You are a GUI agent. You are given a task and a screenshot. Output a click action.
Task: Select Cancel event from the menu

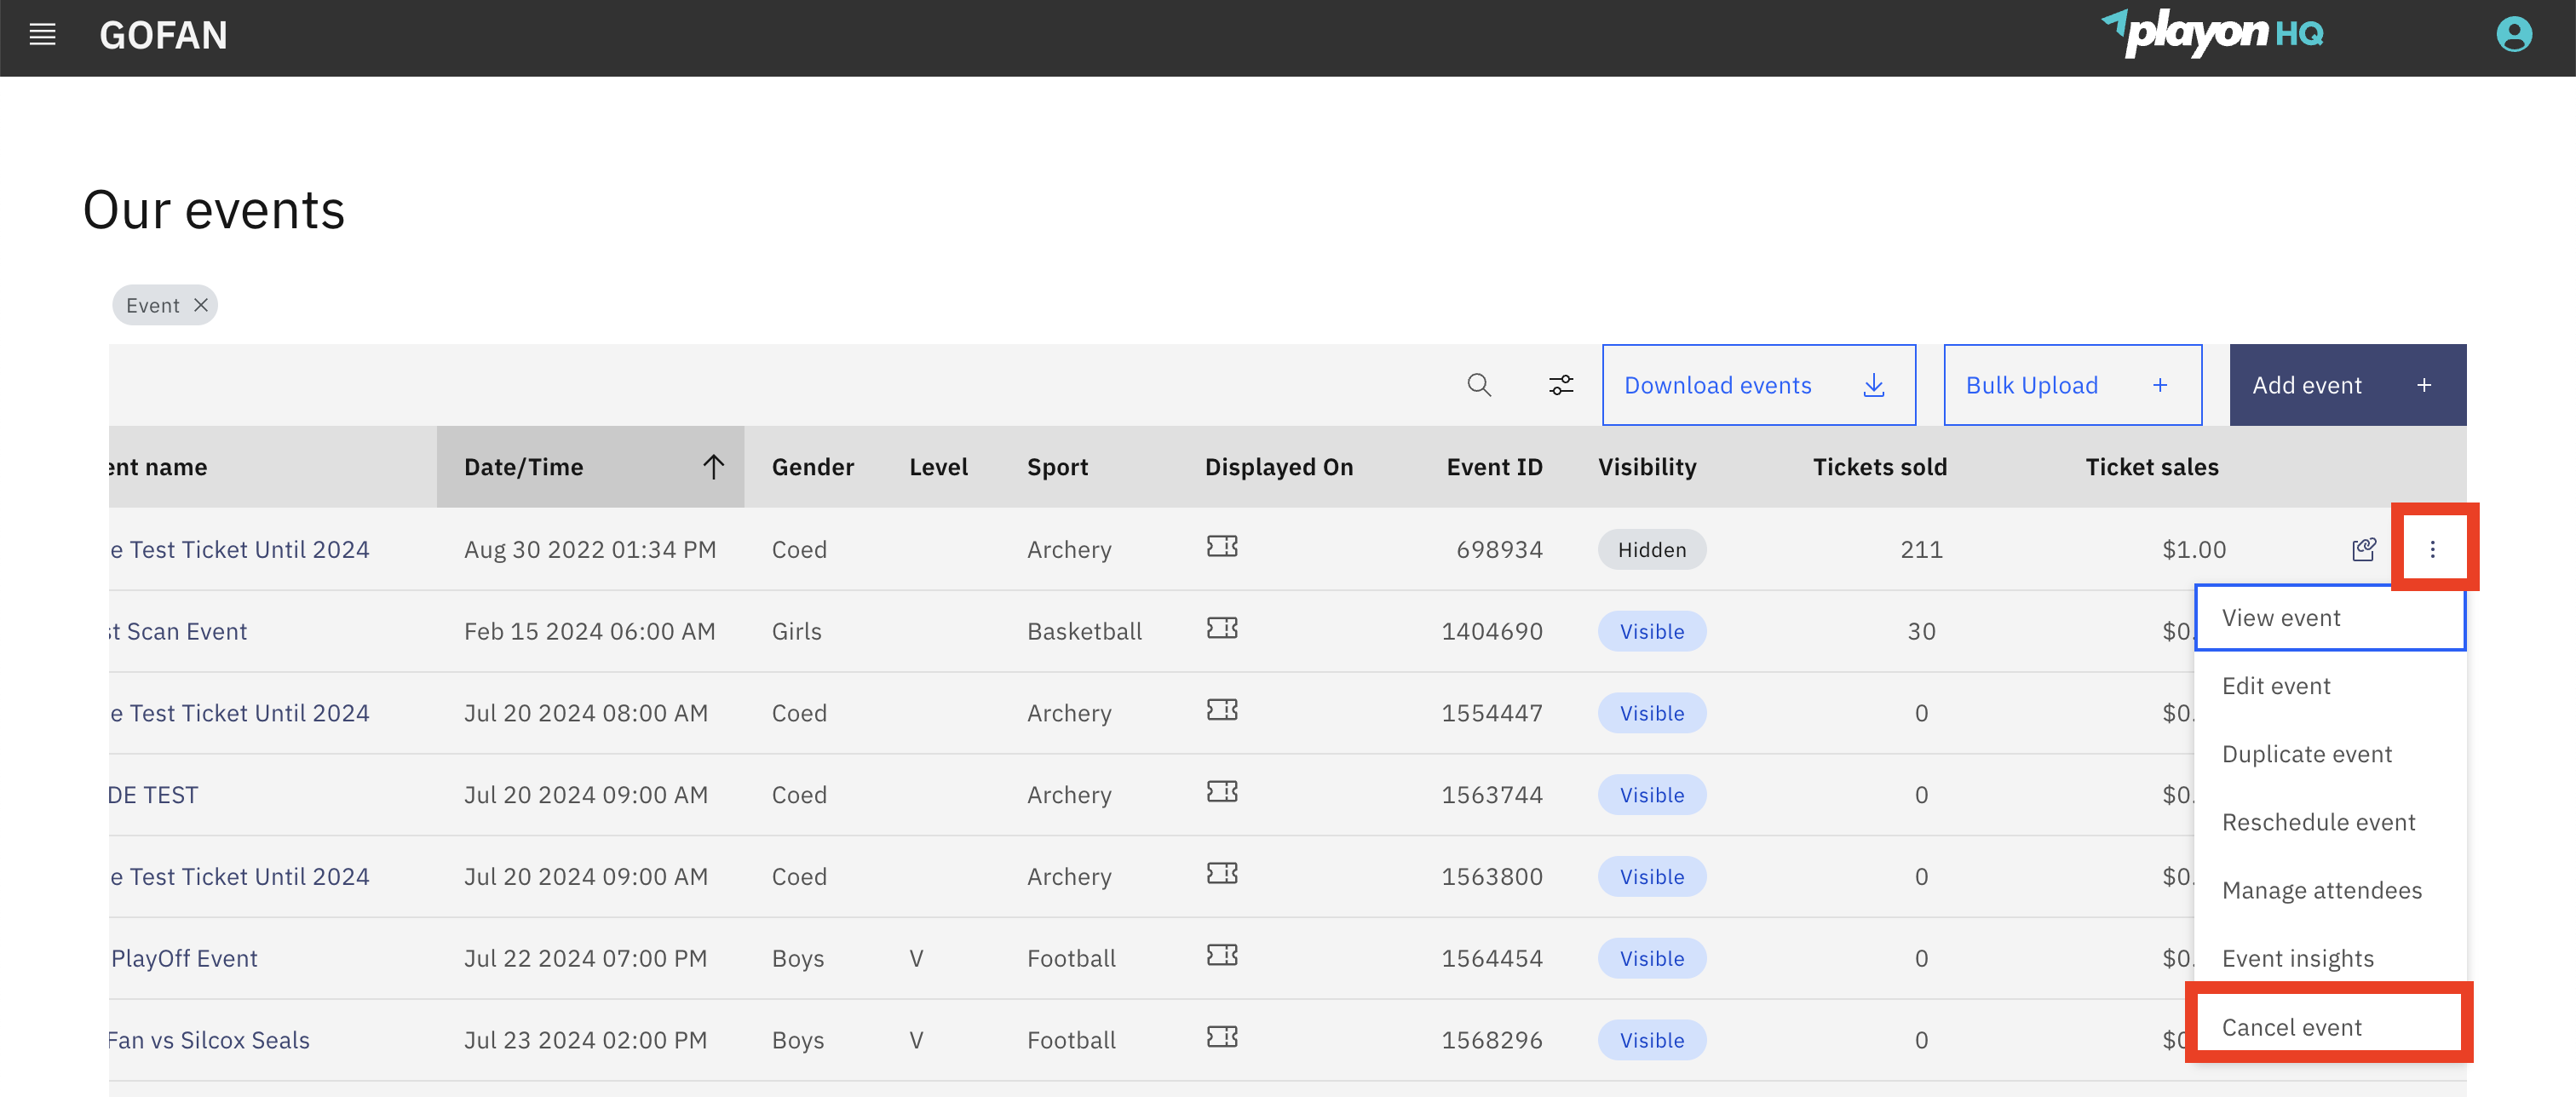click(2330, 1027)
